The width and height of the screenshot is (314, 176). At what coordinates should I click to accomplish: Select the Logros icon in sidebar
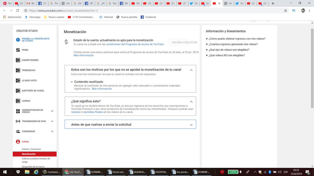tap(18, 101)
